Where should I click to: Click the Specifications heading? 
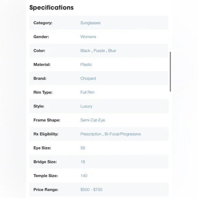point(52,8)
